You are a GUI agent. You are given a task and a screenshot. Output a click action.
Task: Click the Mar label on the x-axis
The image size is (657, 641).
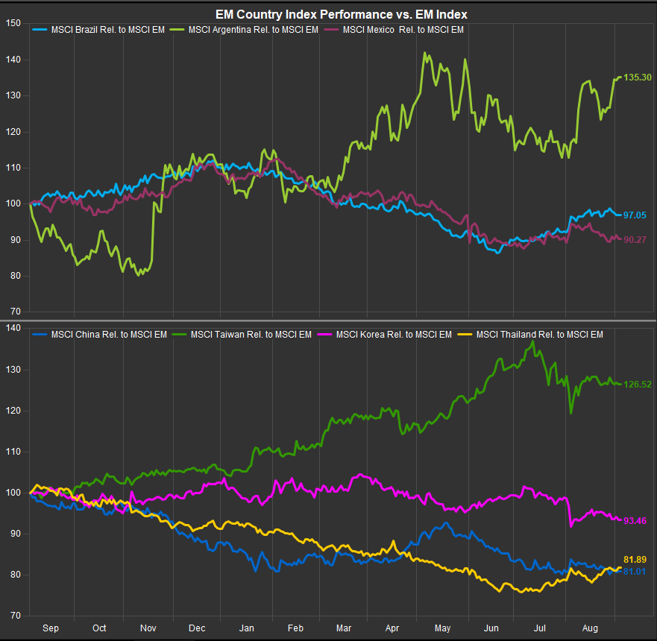(344, 628)
